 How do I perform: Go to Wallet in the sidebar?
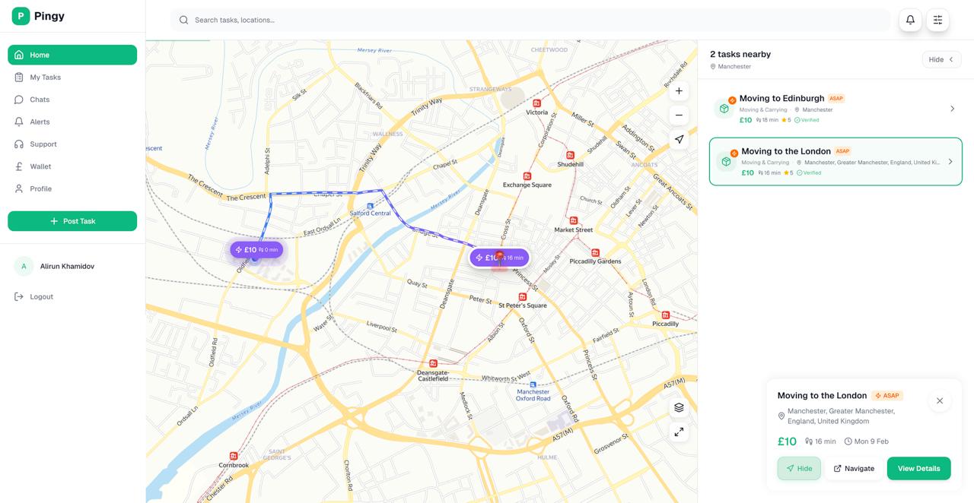coord(40,166)
